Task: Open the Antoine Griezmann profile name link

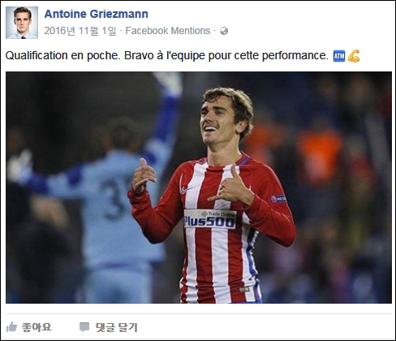Action: (96, 14)
